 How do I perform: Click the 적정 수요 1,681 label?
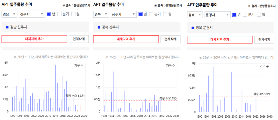click(x=75, y=96)
